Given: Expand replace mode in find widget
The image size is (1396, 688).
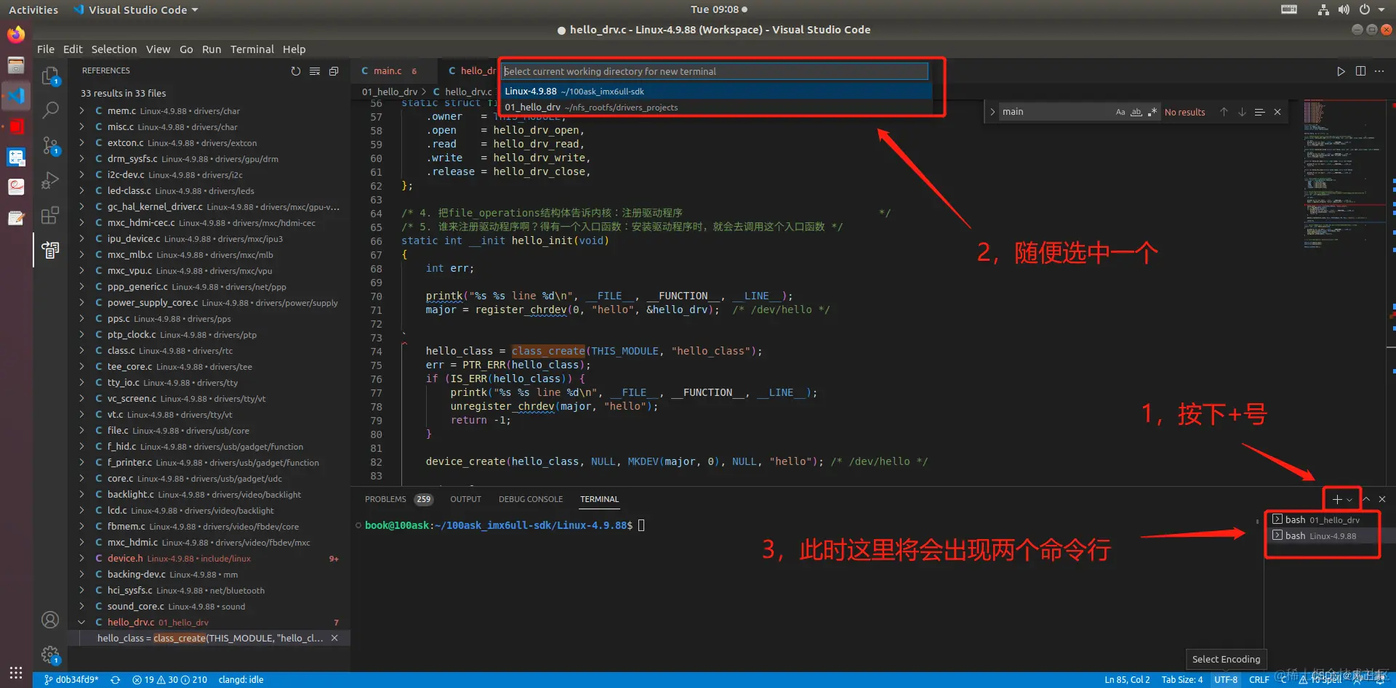Looking at the screenshot, I should coord(992,112).
